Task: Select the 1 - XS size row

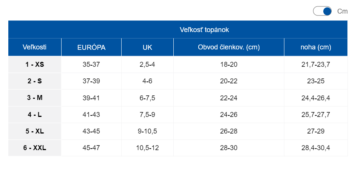Action: pos(35,64)
